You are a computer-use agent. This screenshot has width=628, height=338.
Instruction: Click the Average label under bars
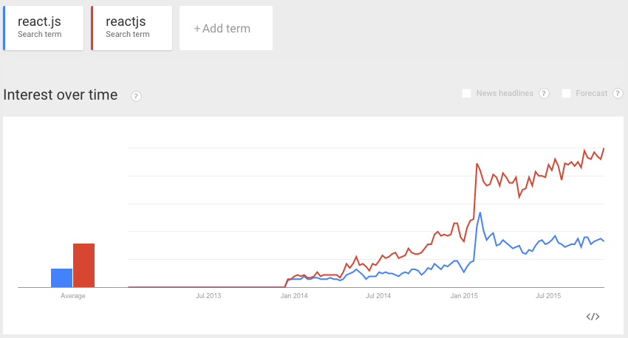73,296
